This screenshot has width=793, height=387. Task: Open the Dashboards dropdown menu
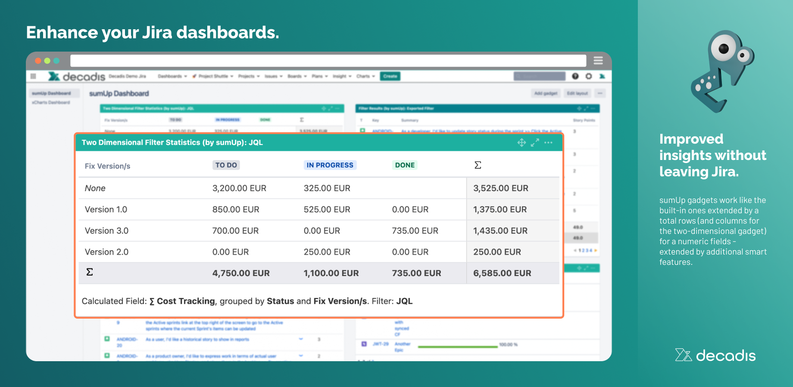click(172, 76)
